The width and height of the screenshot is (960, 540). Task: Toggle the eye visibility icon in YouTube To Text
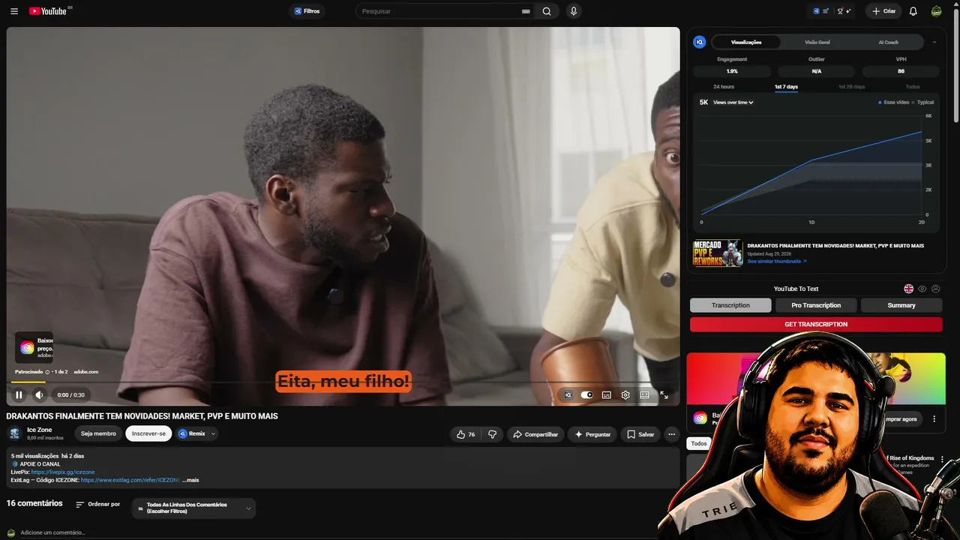922,289
